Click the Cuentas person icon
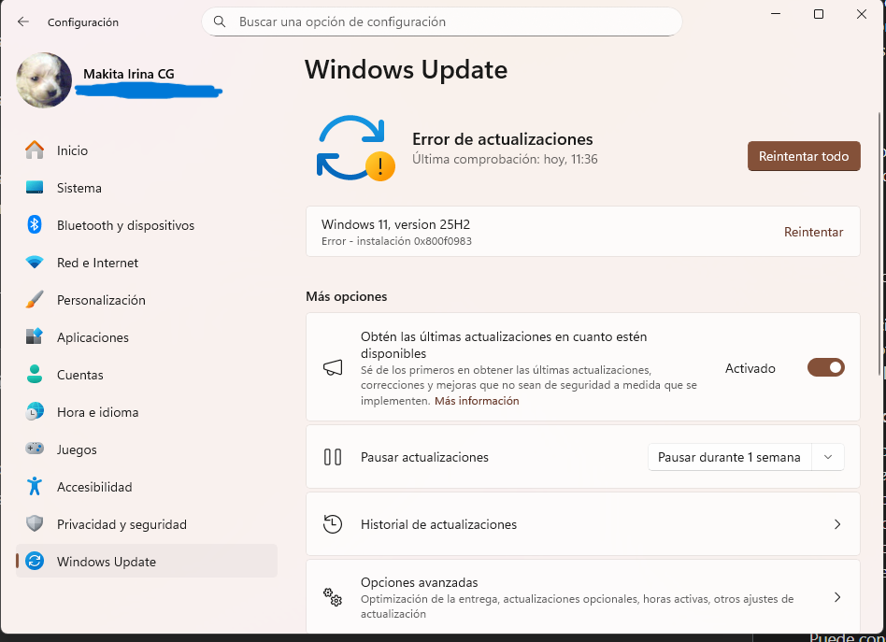 click(x=35, y=374)
